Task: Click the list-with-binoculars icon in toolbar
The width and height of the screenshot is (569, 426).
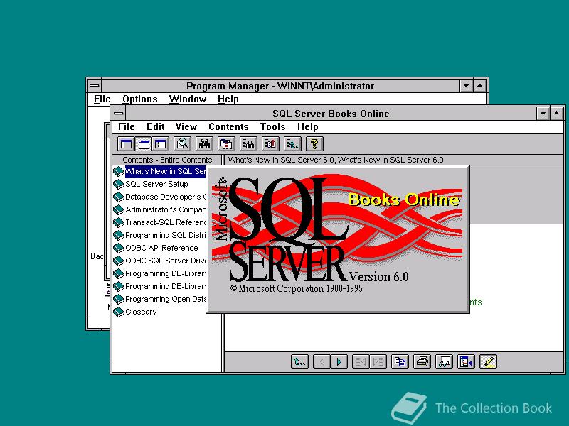Action: click(x=248, y=144)
